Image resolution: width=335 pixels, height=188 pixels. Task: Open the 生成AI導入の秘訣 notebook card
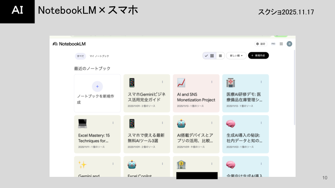(245, 134)
